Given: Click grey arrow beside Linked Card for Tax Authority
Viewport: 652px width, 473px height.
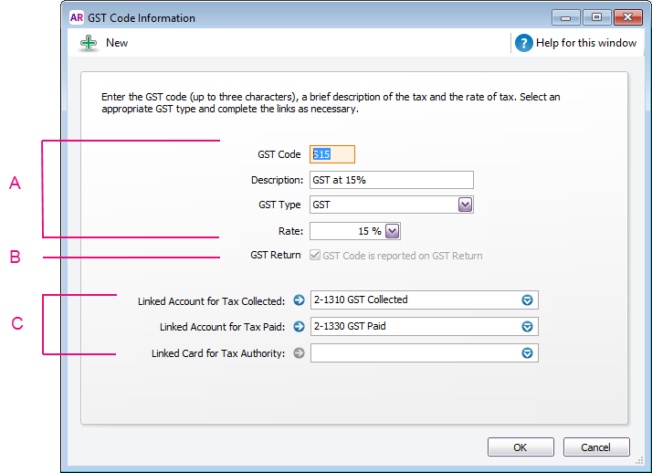Looking at the screenshot, I should pos(299,352).
